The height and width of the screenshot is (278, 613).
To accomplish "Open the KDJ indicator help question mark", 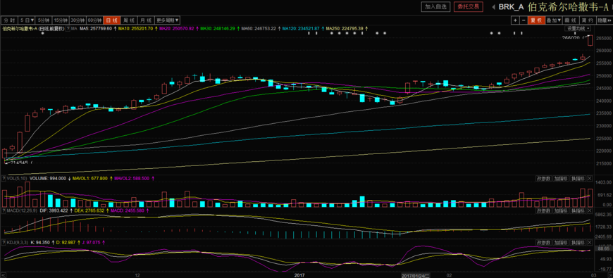I will tap(4, 243).
